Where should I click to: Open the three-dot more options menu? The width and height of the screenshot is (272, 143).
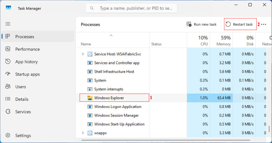tap(264, 24)
